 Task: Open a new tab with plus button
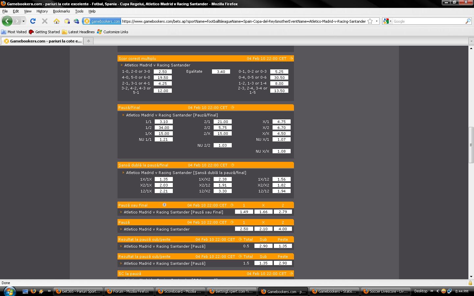88,41
